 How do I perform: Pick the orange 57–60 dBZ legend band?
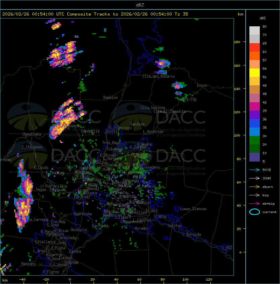pyautogui.click(x=254, y=56)
